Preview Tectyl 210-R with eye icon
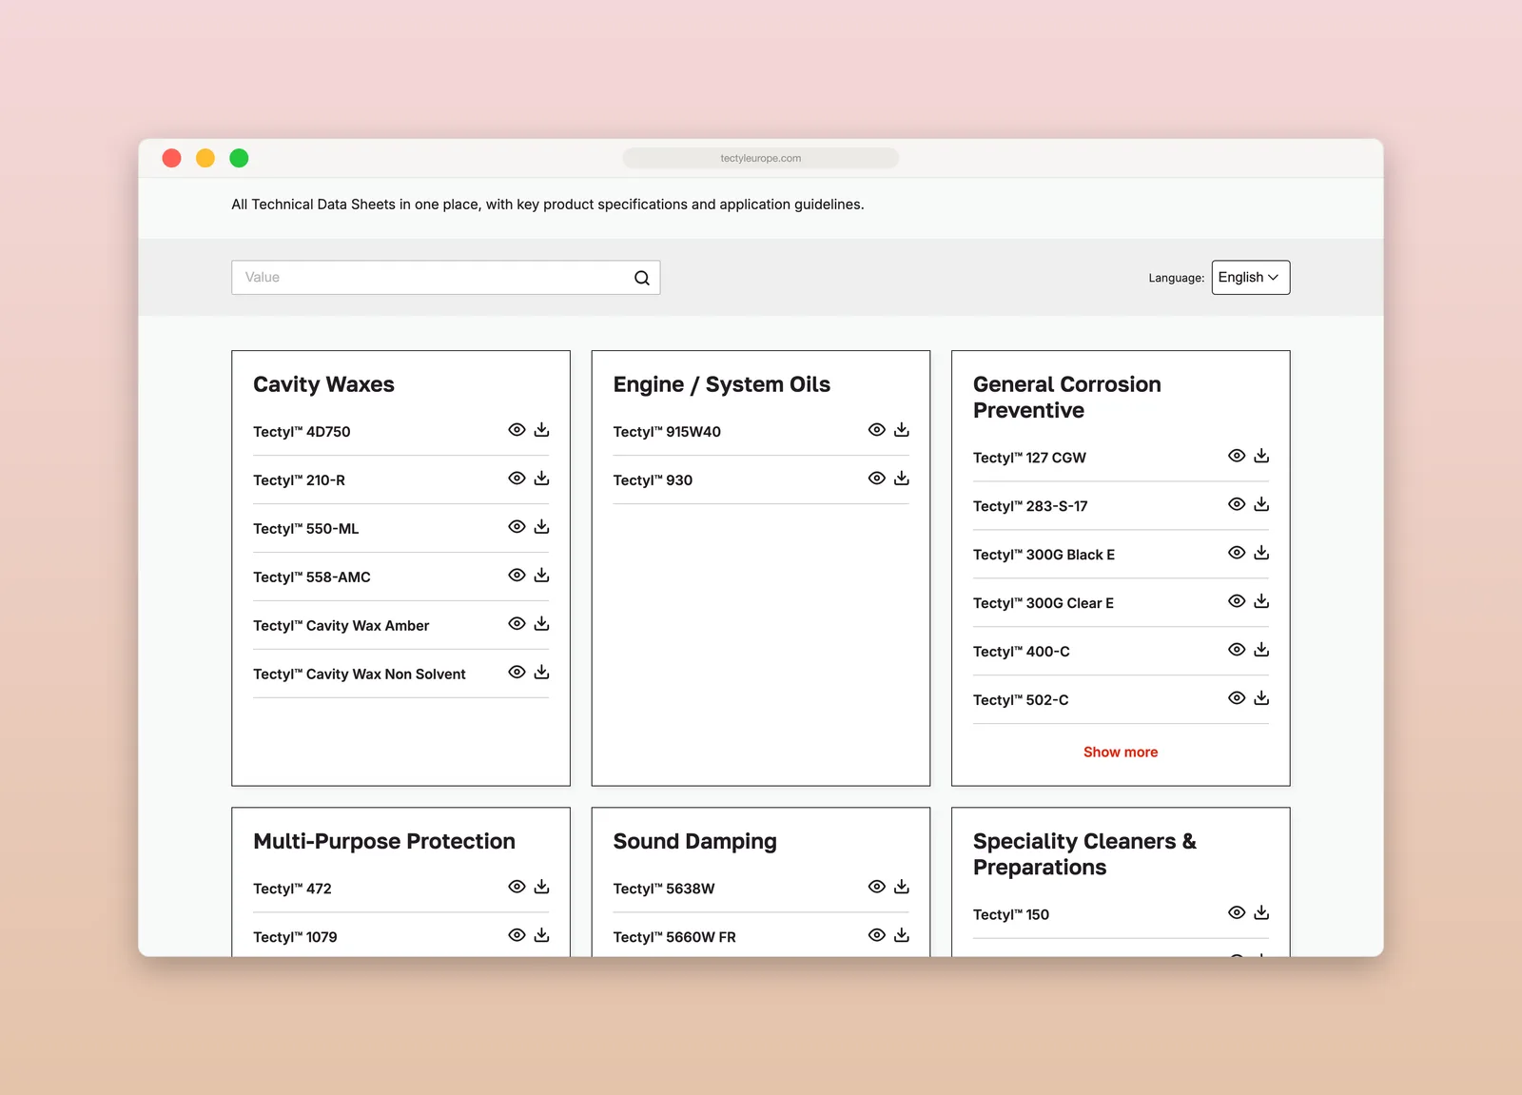Screen dimensions: 1522x1095 coord(517,479)
